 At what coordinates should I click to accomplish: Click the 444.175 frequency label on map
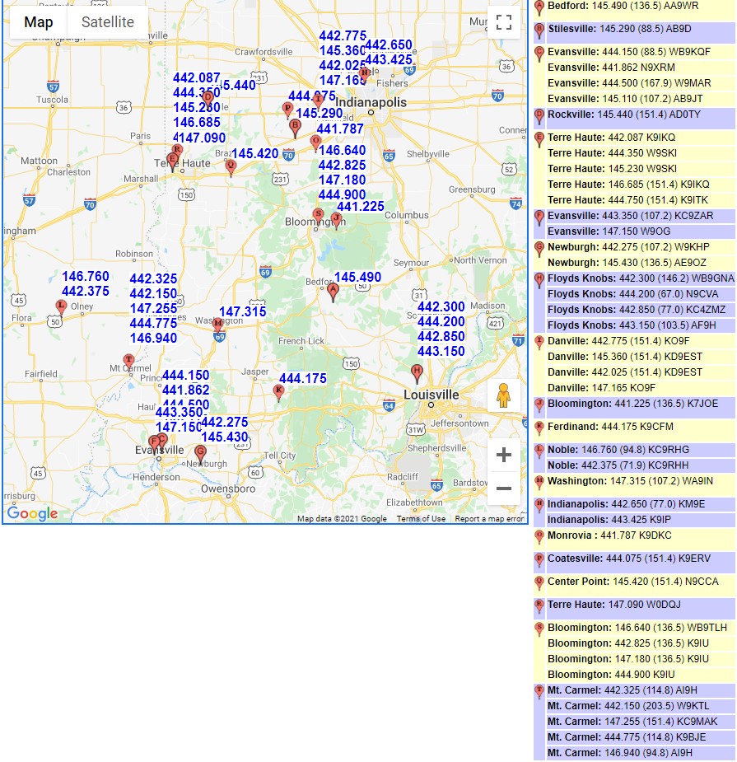pos(303,378)
